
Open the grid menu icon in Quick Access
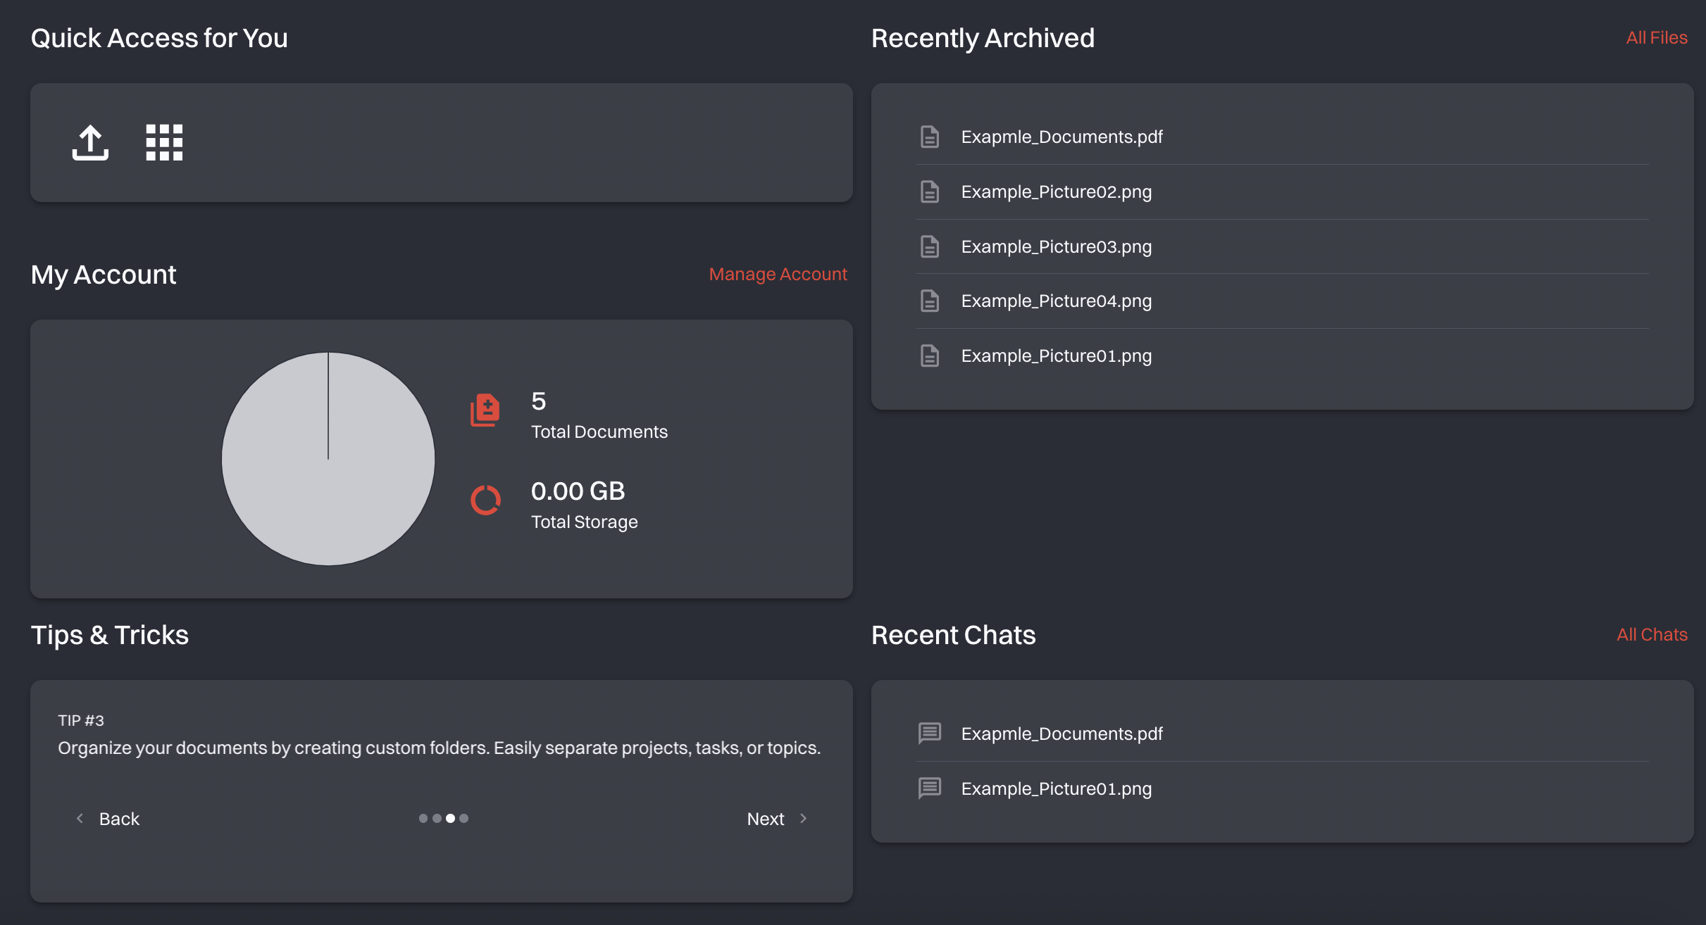(163, 141)
